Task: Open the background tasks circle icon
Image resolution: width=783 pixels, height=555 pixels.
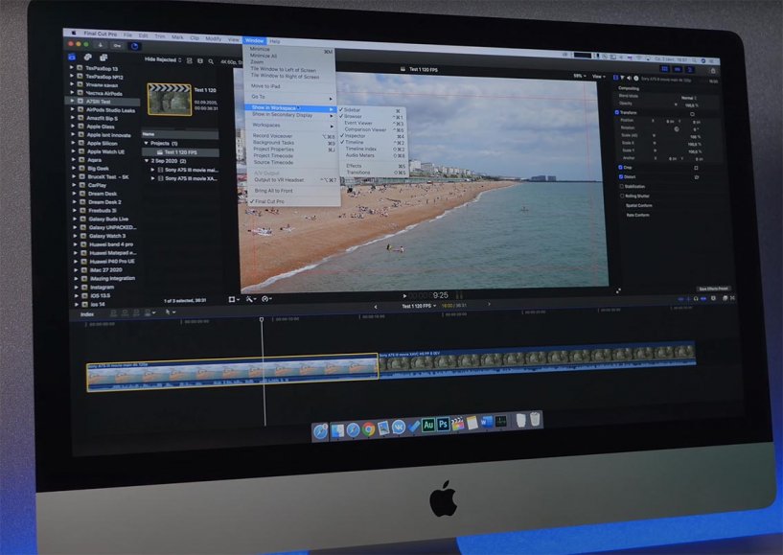Action: [134, 46]
